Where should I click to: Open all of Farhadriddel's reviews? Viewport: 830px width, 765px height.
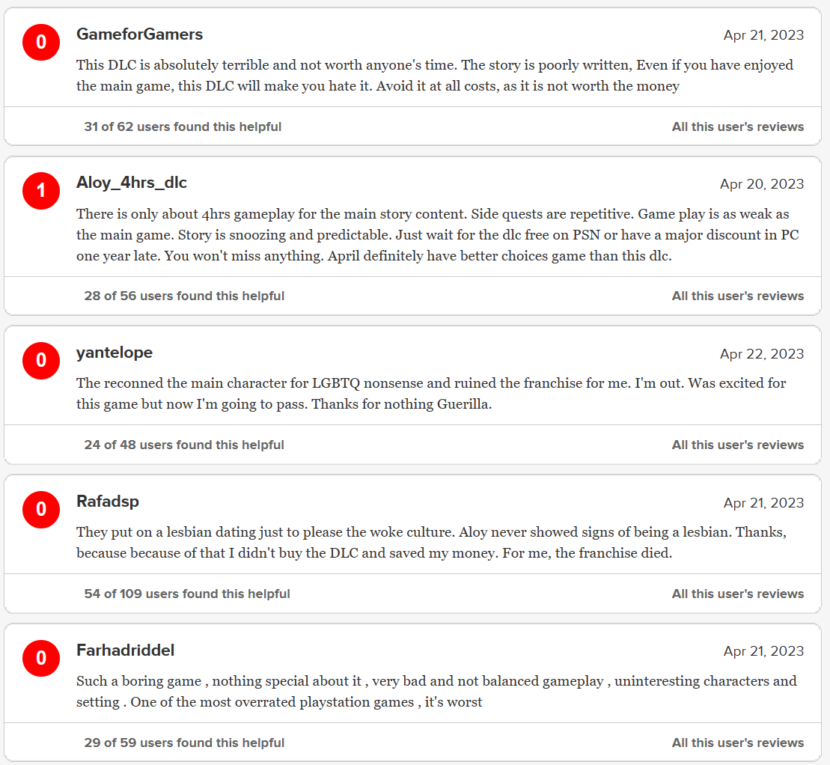(x=737, y=743)
